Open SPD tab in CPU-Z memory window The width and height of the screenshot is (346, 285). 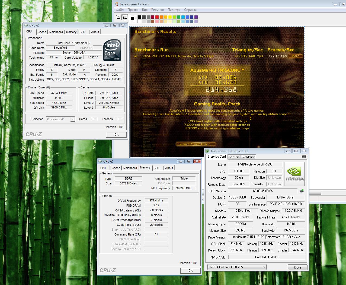tap(156, 168)
